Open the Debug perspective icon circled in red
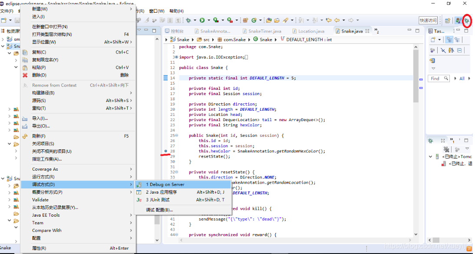The image size is (475, 254). point(468,20)
